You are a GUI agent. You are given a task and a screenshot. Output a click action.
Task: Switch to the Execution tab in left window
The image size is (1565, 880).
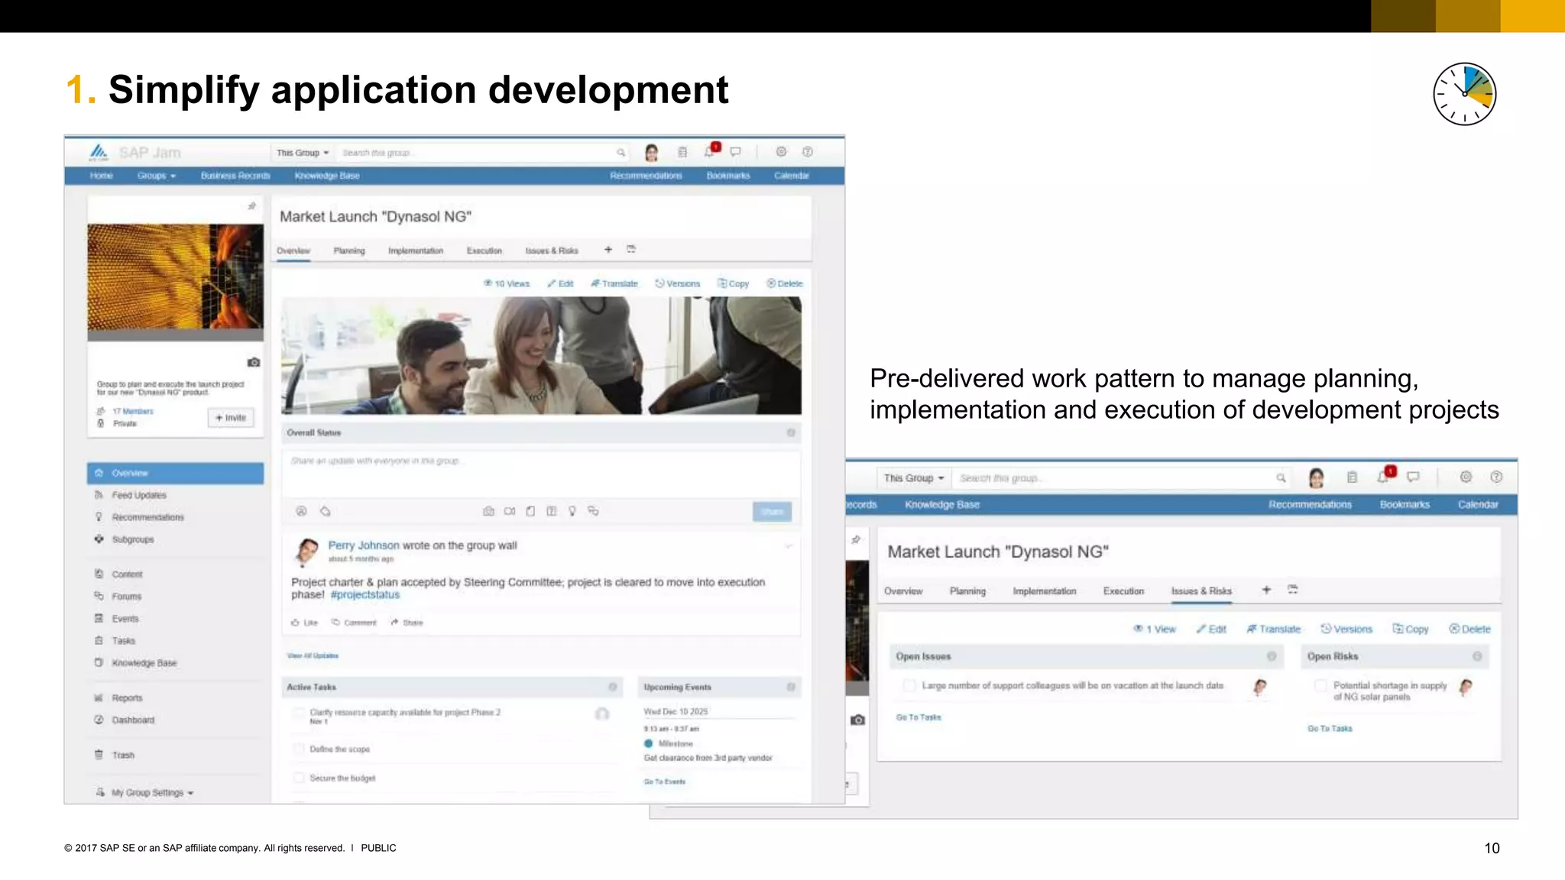(484, 251)
